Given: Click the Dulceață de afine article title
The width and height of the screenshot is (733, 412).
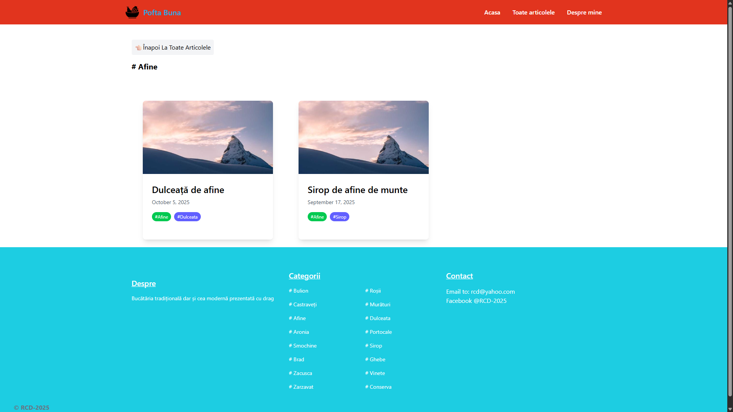Looking at the screenshot, I should [188, 190].
